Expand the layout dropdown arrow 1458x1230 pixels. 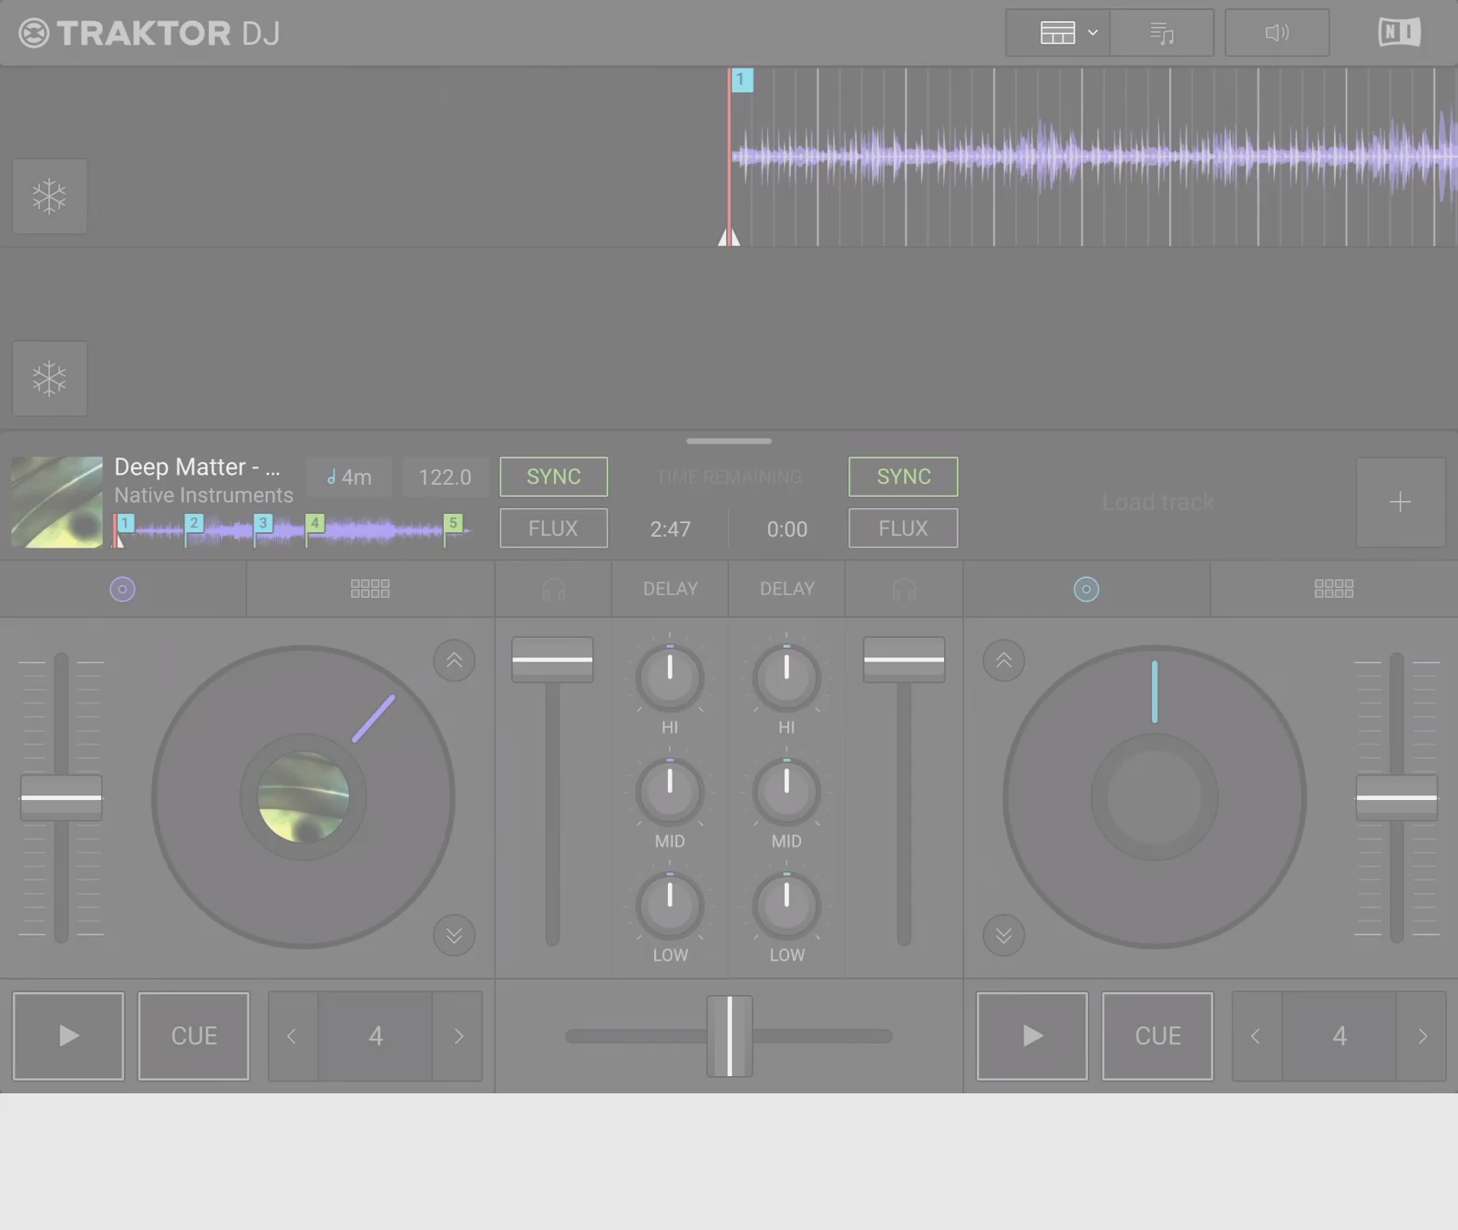tap(1093, 33)
